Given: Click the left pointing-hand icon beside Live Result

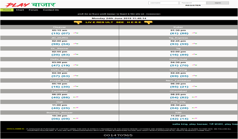Looking at the screenshot, I should (78, 23).
